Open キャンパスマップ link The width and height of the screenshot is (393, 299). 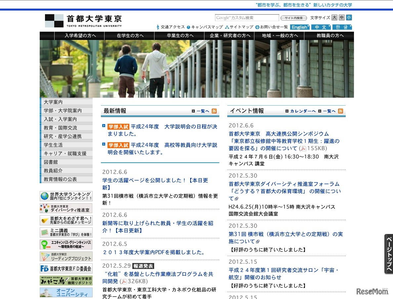click(x=205, y=27)
